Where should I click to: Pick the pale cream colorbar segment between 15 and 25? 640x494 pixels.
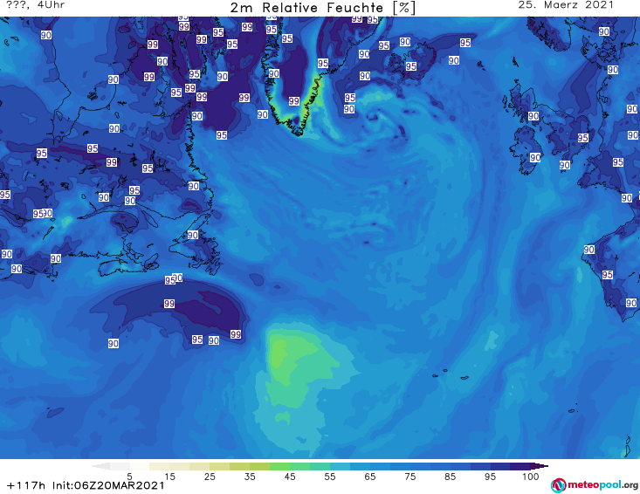[189, 466]
